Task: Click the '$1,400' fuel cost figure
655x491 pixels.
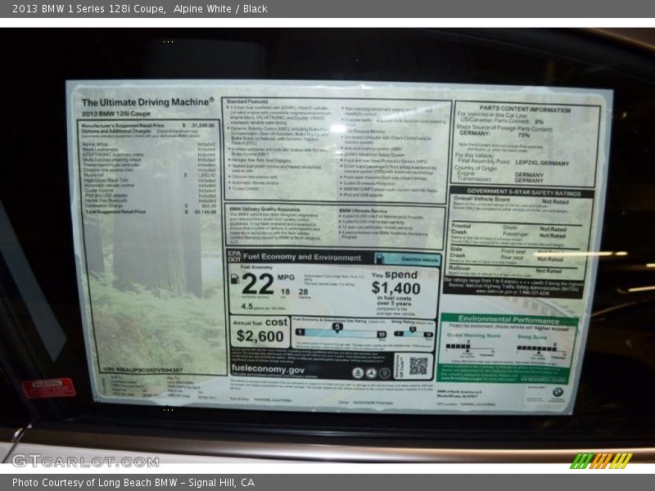Action: [x=396, y=288]
